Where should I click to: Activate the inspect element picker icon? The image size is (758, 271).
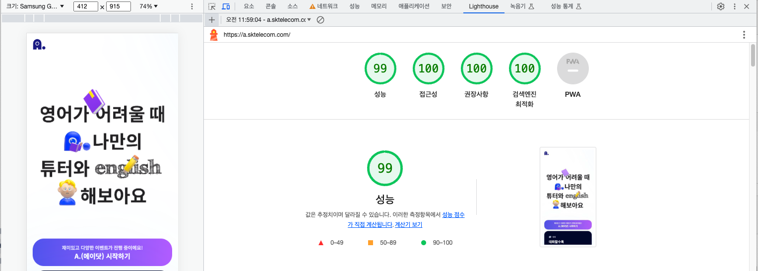point(212,6)
